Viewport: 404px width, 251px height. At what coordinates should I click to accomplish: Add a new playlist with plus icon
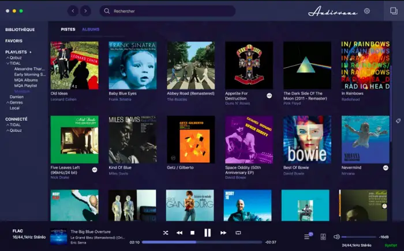[x=31, y=52]
